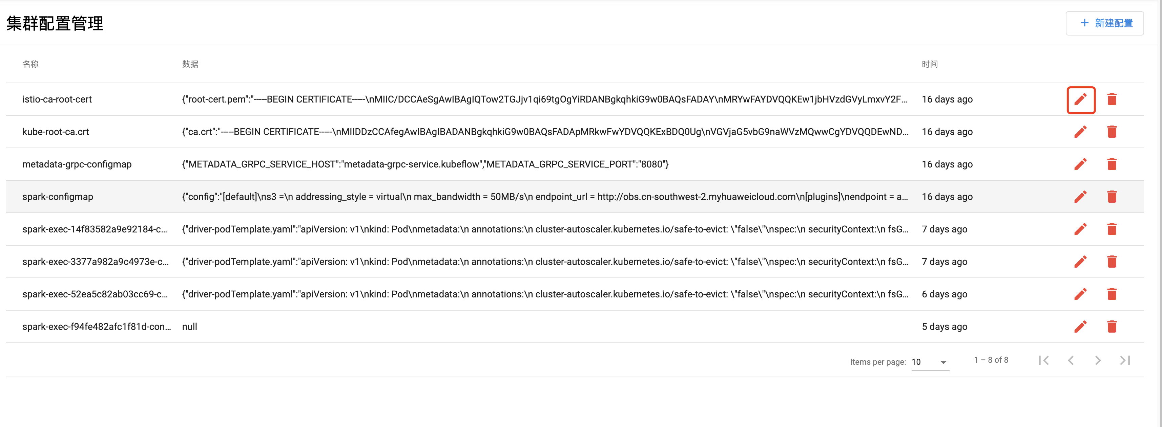Image resolution: width=1162 pixels, height=427 pixels.
Task: Delete the spark-exec-3377a982a9c4973e config
Action: (x=1112, y=262)
